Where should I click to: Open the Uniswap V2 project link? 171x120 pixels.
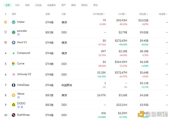(24, 74)
